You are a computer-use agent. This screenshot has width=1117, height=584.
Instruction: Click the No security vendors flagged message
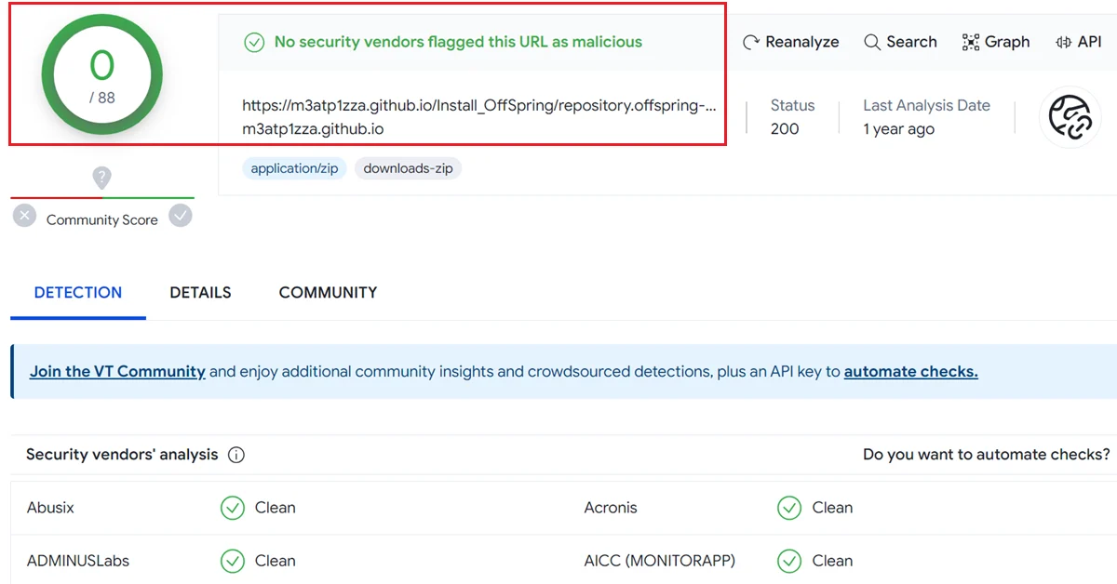point(458,42)
